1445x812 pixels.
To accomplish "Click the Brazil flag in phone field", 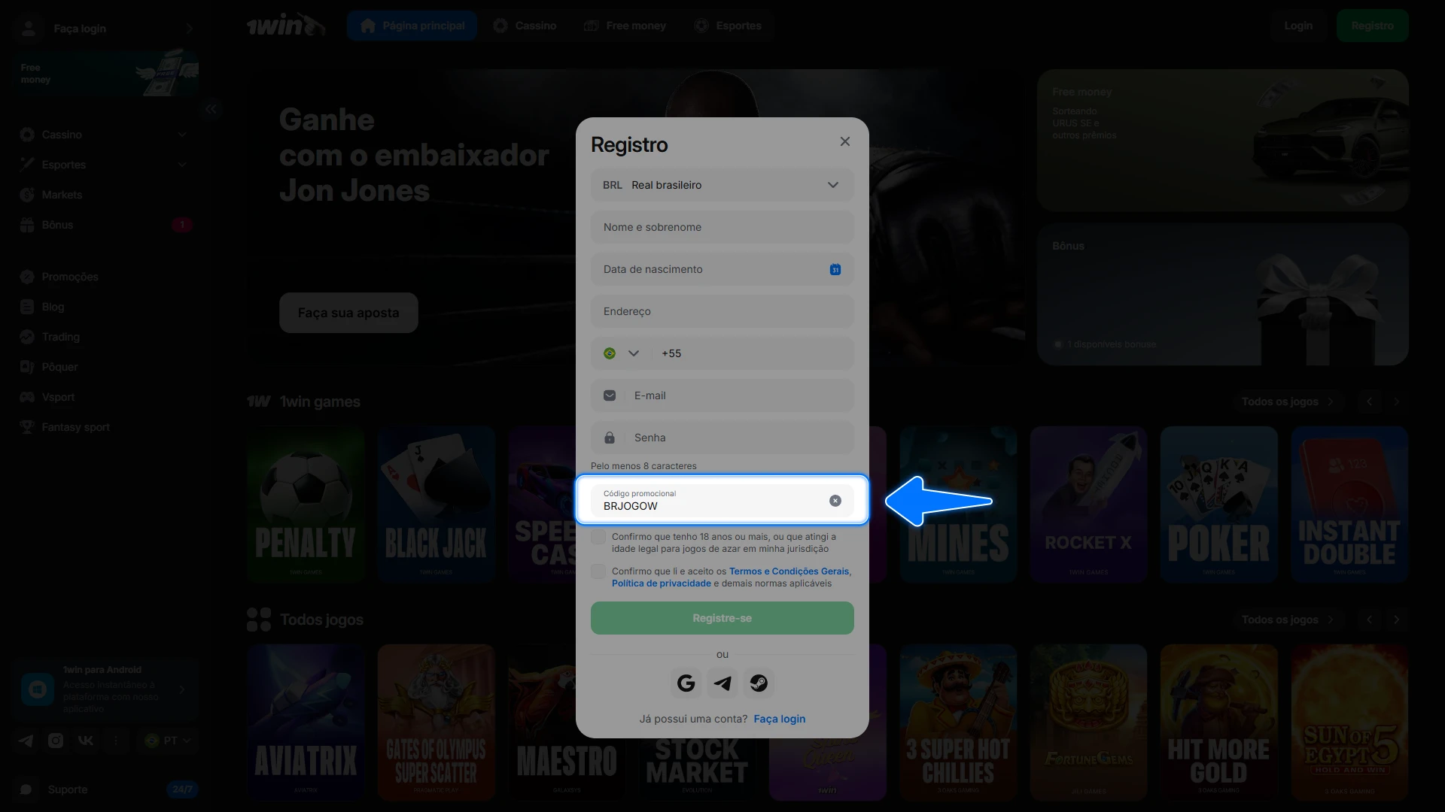I will tap(610, 353).
